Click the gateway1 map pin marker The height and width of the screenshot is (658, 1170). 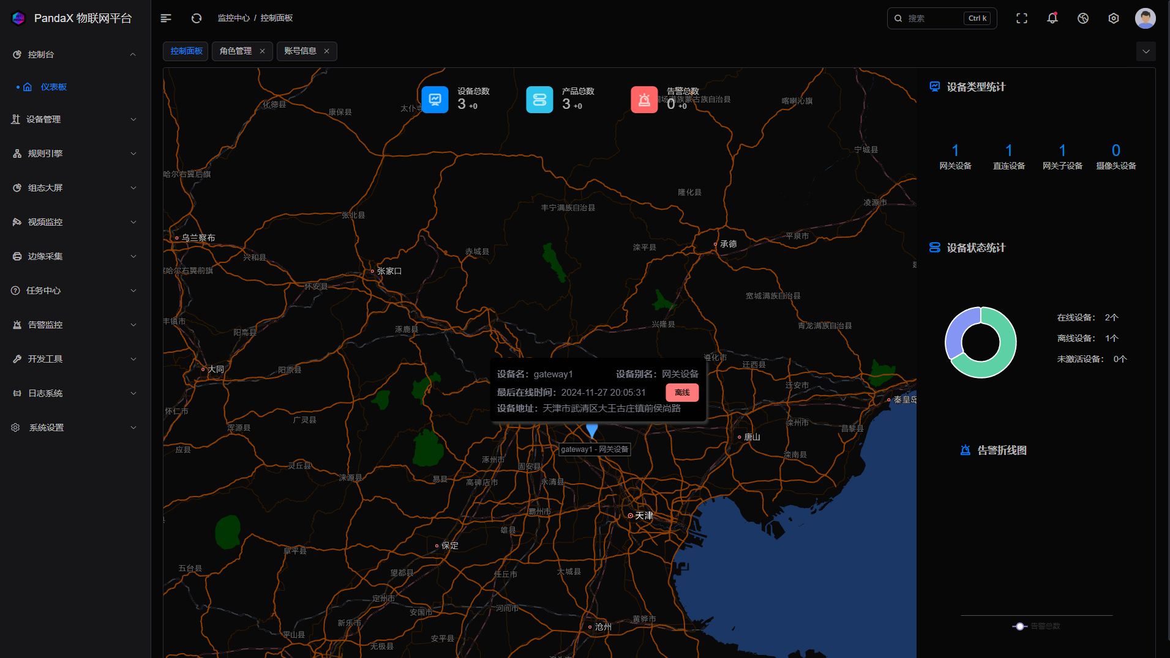click(592, 431)
